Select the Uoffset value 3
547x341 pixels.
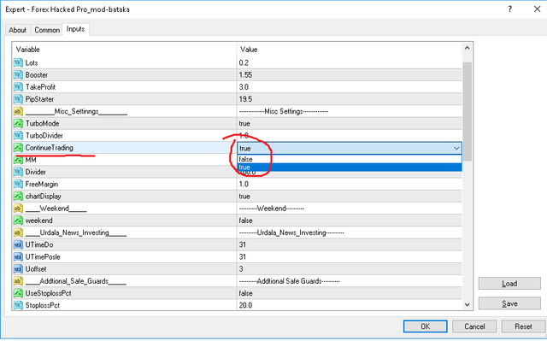pyautogui.click(x=241, y=269)
